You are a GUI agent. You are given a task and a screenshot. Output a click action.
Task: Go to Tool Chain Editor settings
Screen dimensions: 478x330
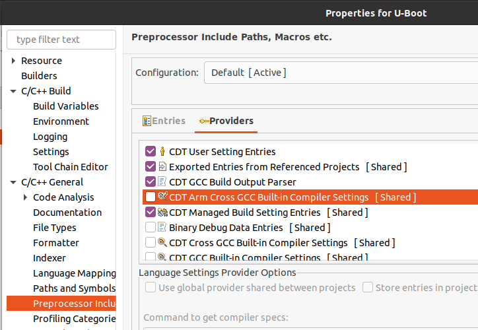tap(71, 167)
